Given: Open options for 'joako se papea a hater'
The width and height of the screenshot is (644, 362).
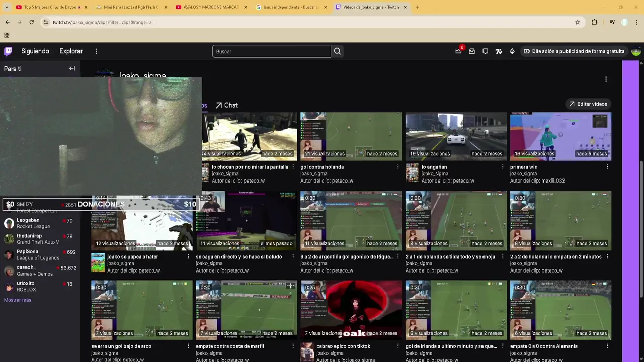Looking at the screenshot, I should 188,257.
